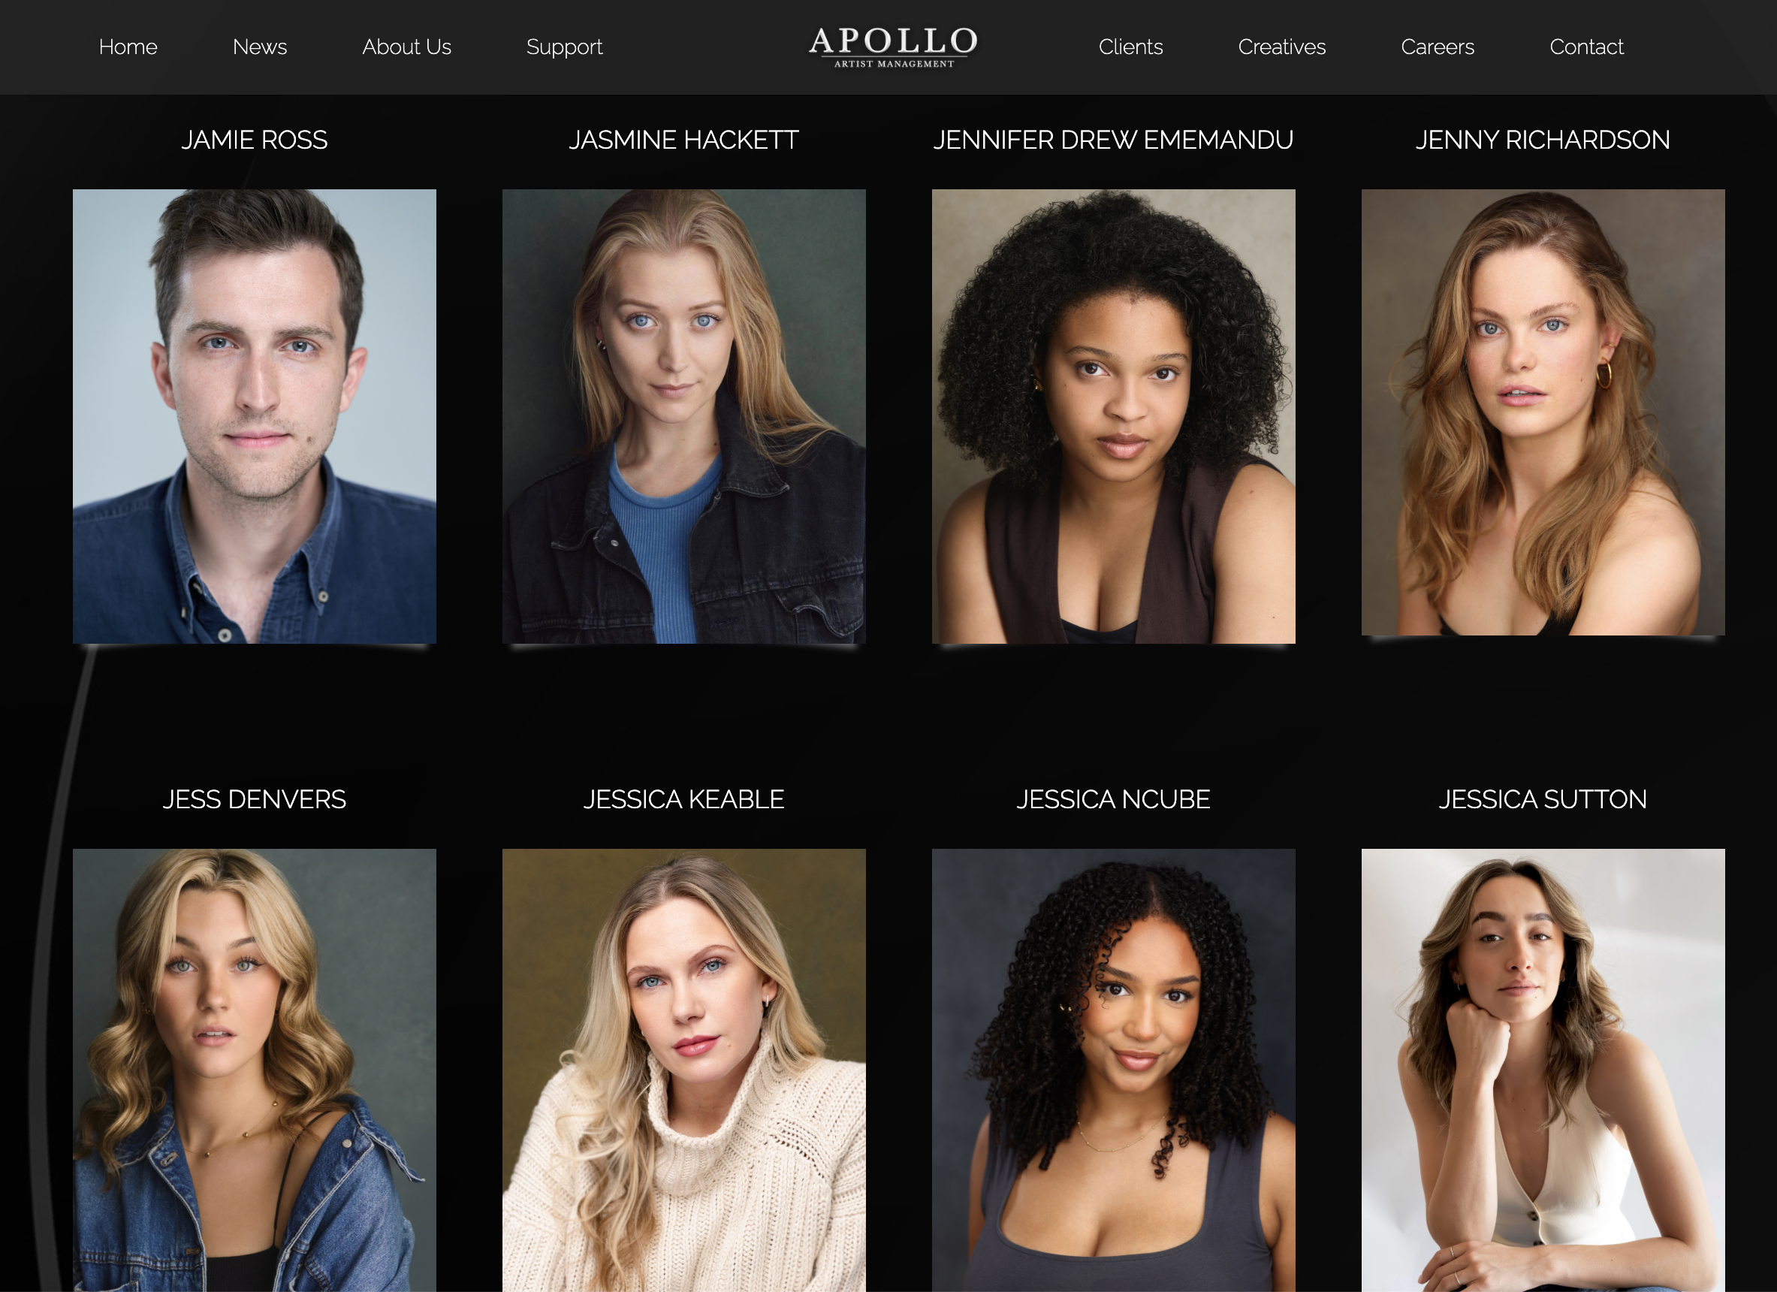Open the Careers page
Image resolution: width=1777 pixels, height=1292 pixels.
(1437, 47)
